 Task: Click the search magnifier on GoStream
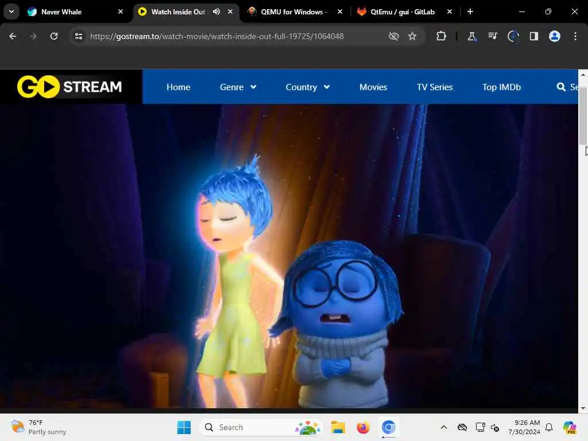(561, 87)
